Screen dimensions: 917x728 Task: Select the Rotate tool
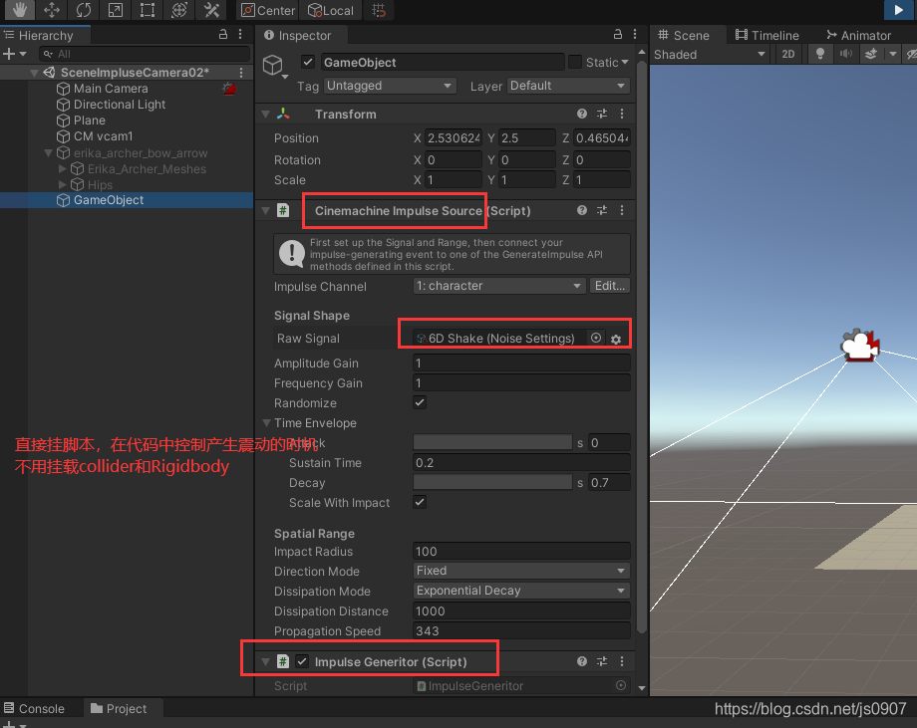(x=84, y=9)
